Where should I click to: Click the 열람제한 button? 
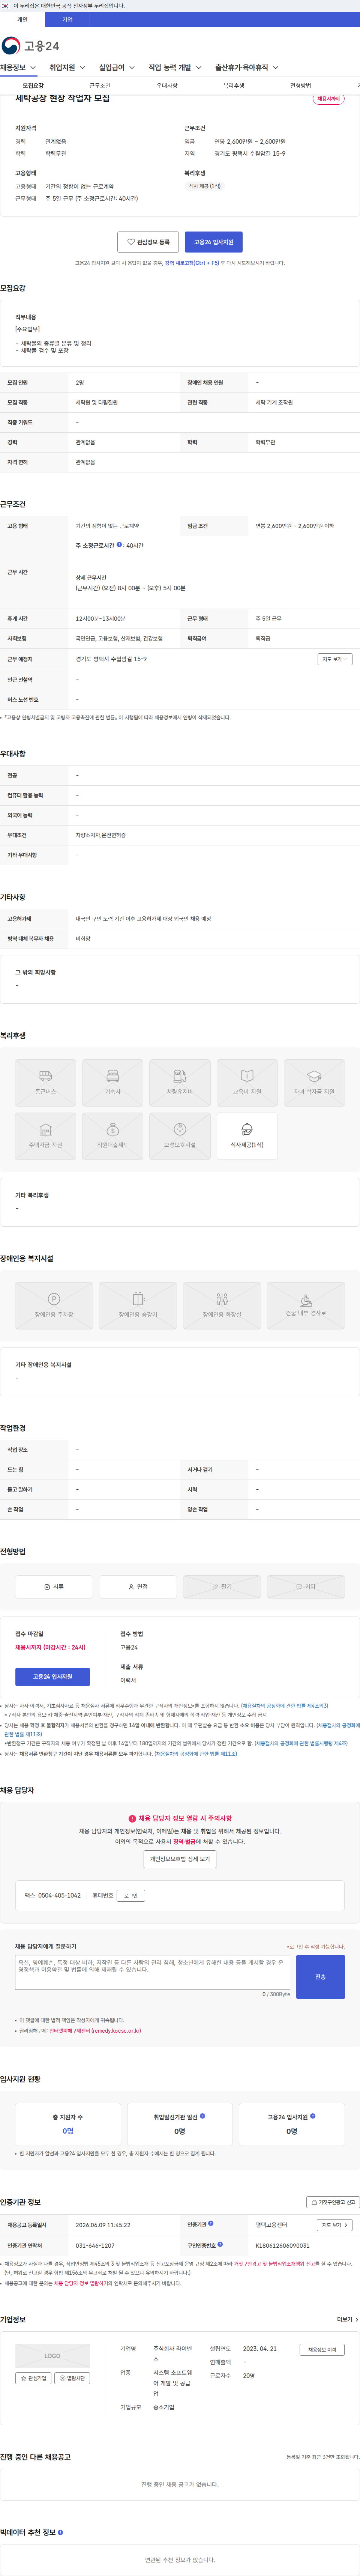[72, 2378]
